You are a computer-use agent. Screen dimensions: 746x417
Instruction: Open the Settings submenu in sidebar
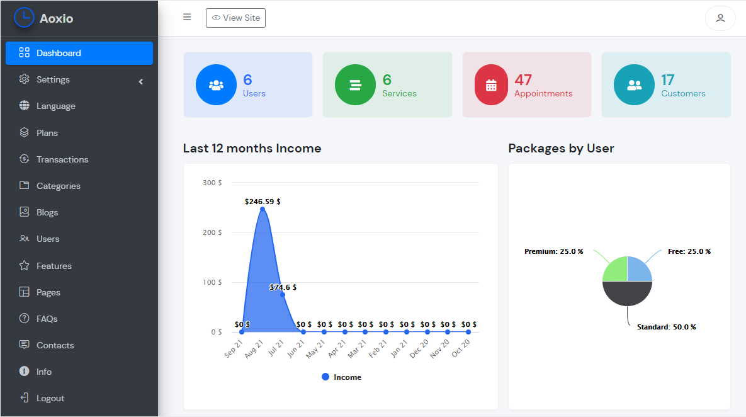click(79, 79)
